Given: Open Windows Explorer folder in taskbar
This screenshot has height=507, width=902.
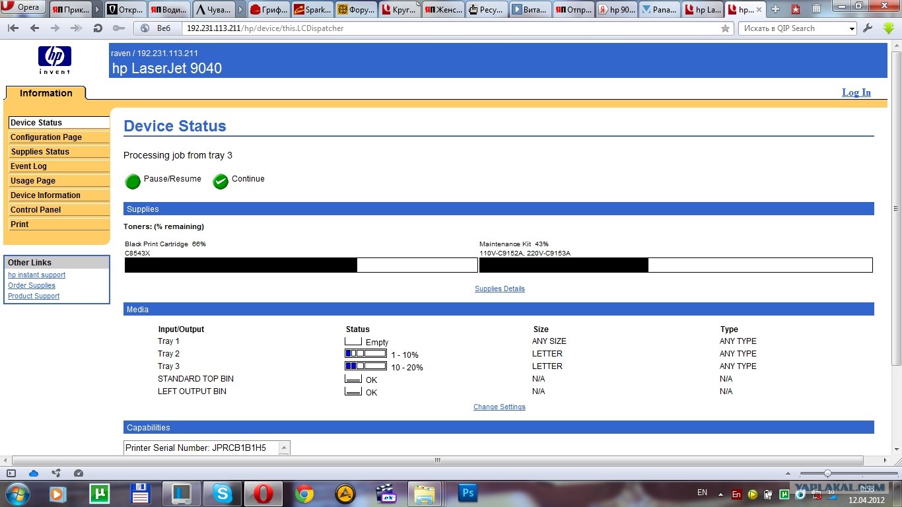Looking at the screenshot, I should (x=425, y=494).
